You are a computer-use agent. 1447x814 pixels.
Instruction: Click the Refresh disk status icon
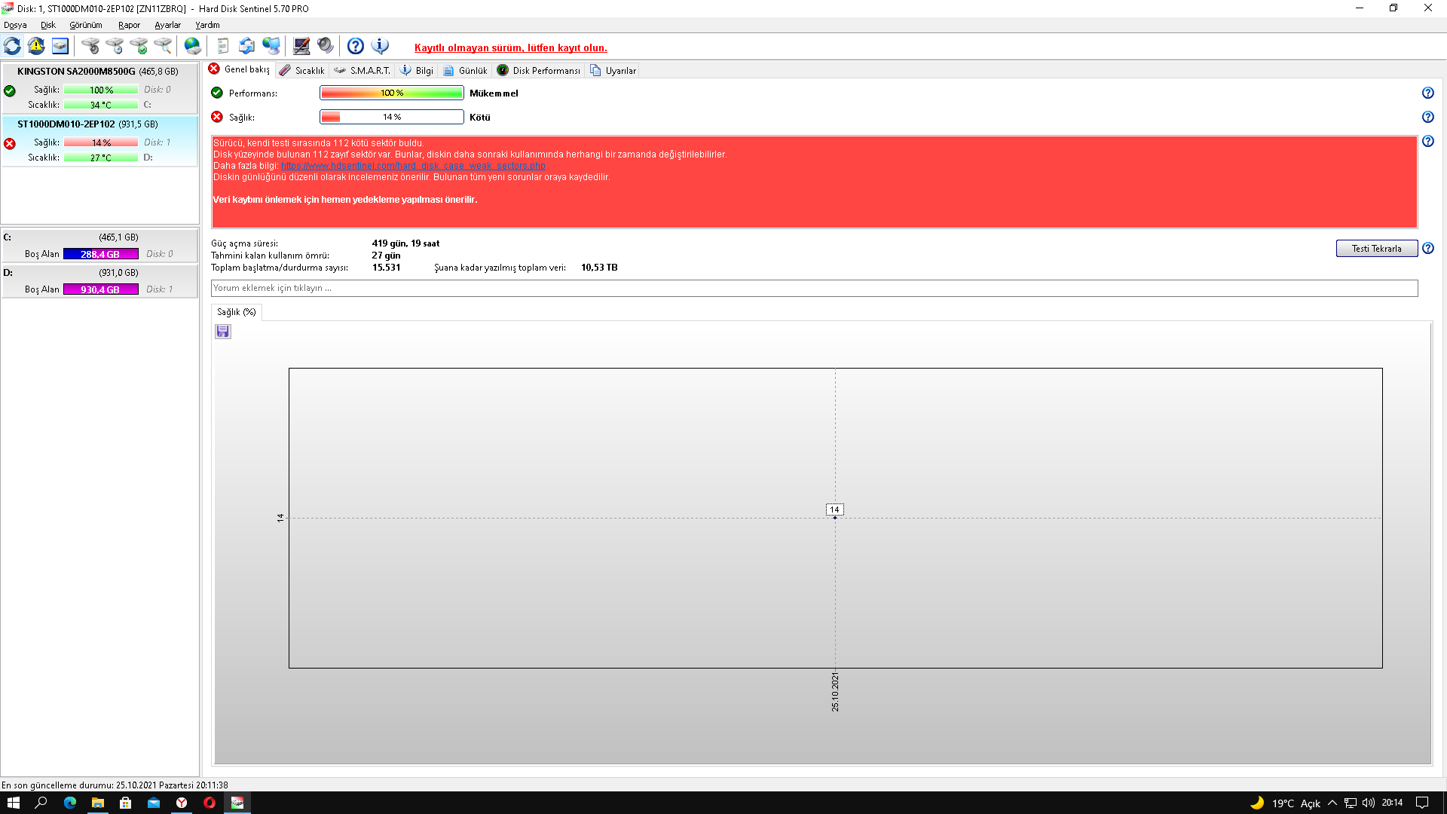(x=12, y=47)
